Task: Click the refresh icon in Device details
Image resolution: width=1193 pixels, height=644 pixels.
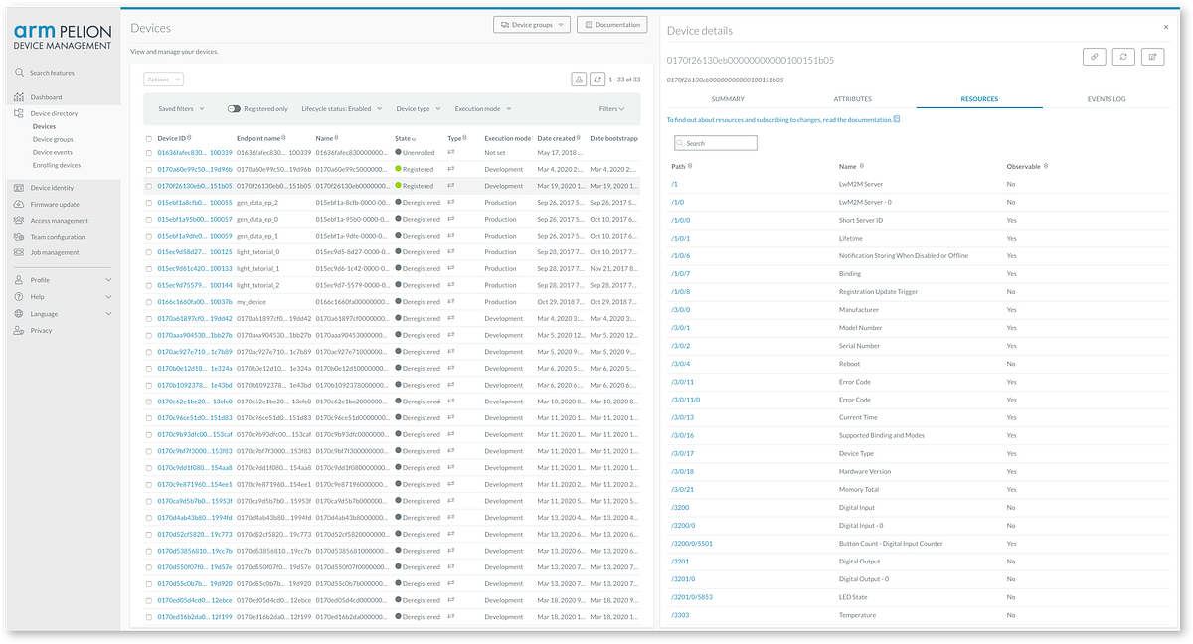Action: 1123,57
